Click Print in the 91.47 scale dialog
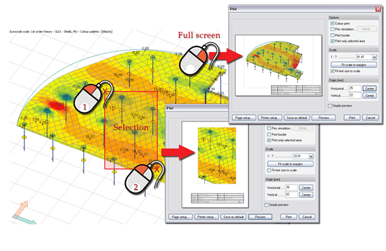Screen dimensions: 386x251 pos(352,118)
